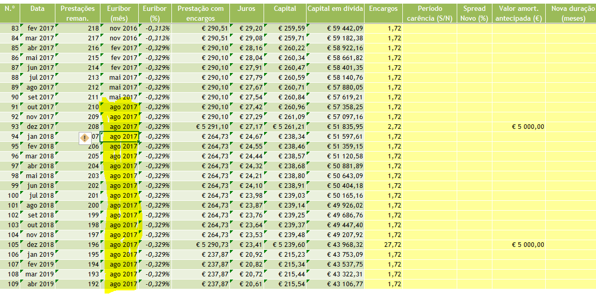Click the error warning icon beside row 94
Screen dimensions: 596x294
tap(84, 138)
